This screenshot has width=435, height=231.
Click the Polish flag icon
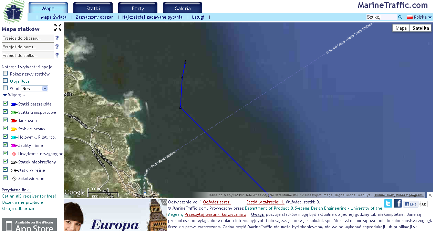tap(410, 17)
